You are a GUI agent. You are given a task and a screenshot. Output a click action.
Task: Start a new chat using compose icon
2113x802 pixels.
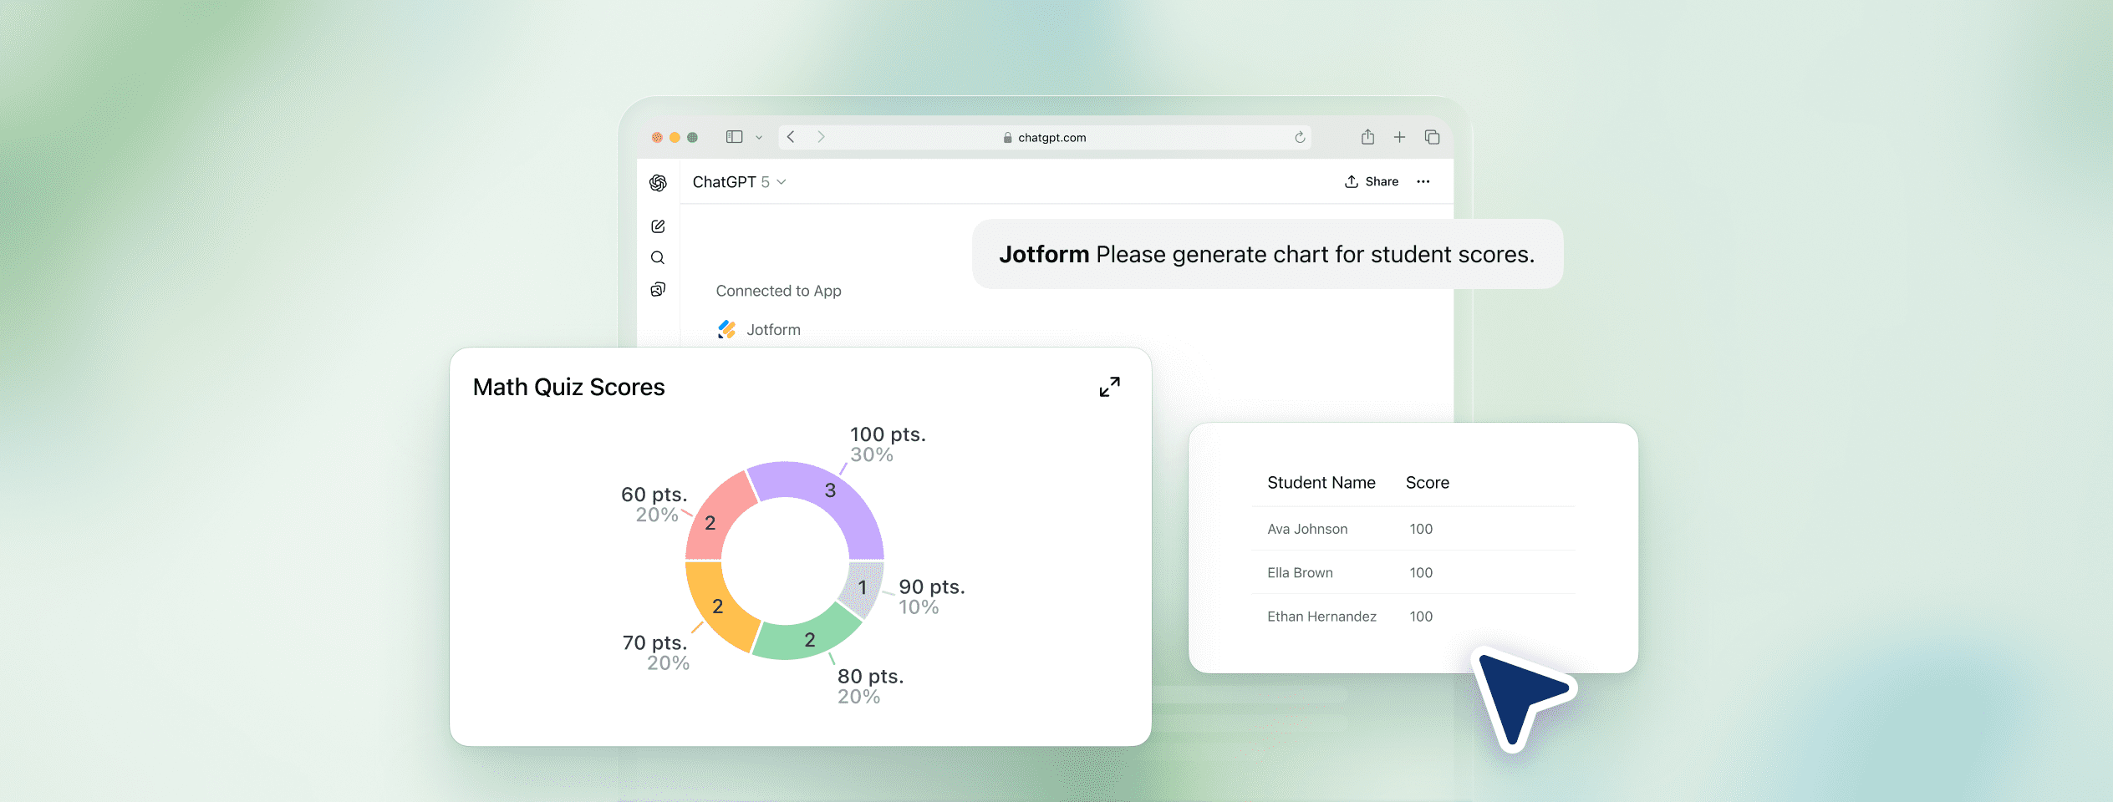(x=658, y=225)
